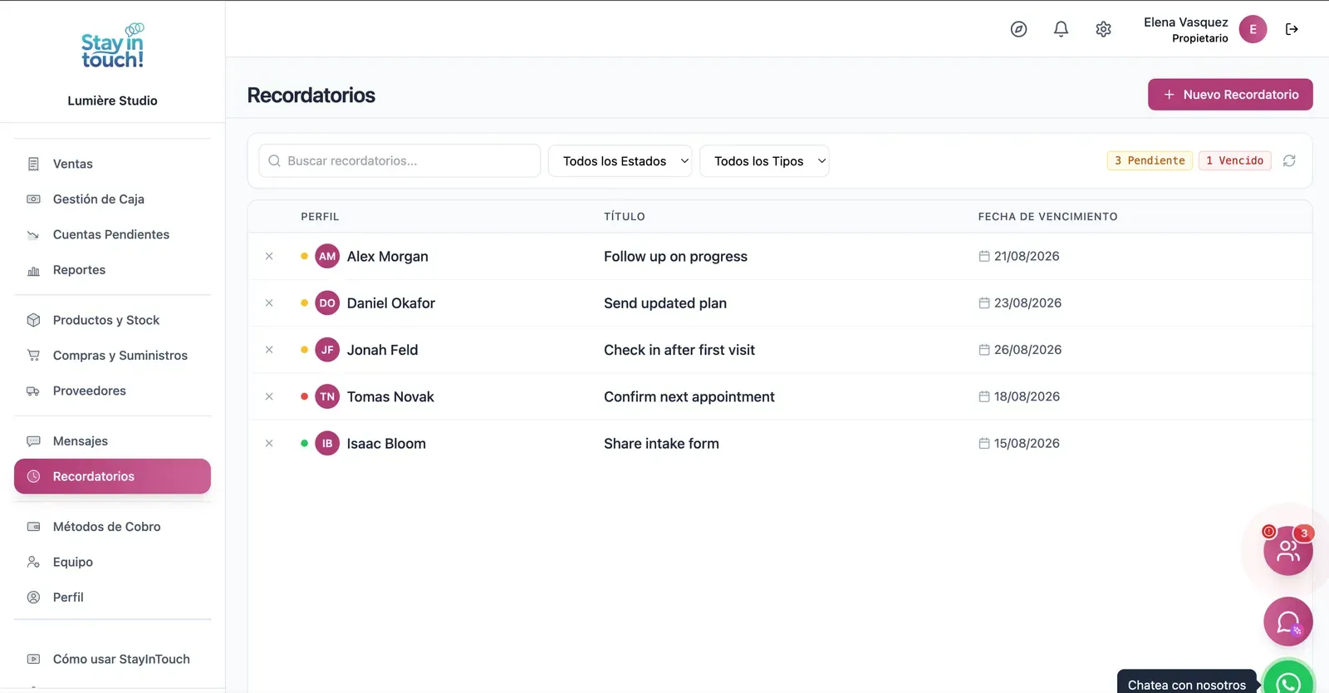Go to Compras y Suministros
The width and height of the screenshot is (1329, 693).
coord(112,356)
